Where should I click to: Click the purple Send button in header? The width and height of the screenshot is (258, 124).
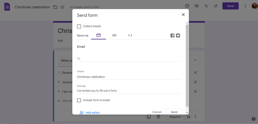pyautogui.click(x=230, y=6)
